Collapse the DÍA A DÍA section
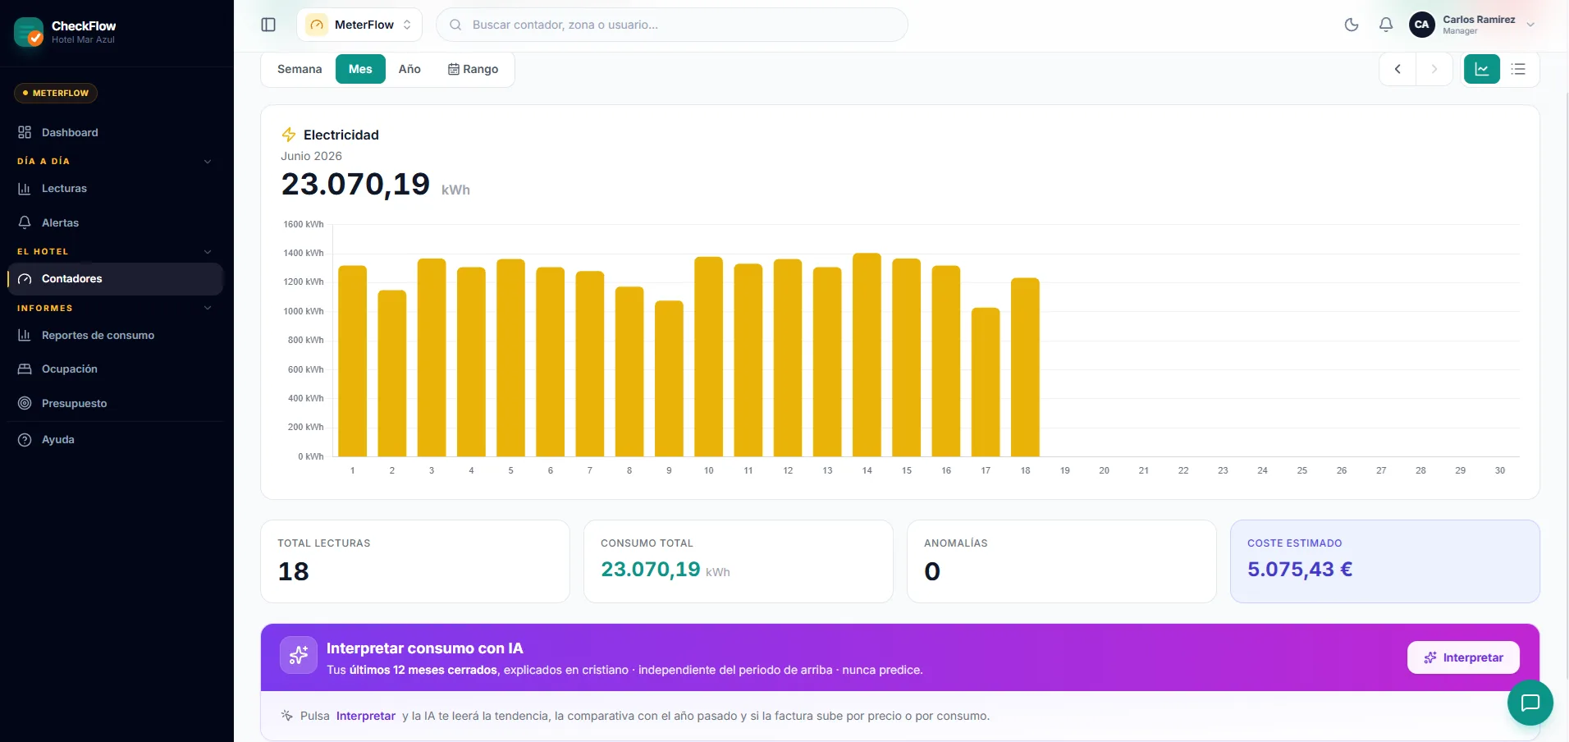The height and width of the screenshot is (742, 1569). tap(115, 161)
